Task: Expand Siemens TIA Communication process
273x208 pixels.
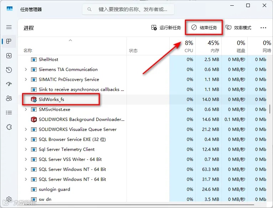Action: (x=26, y=69)
